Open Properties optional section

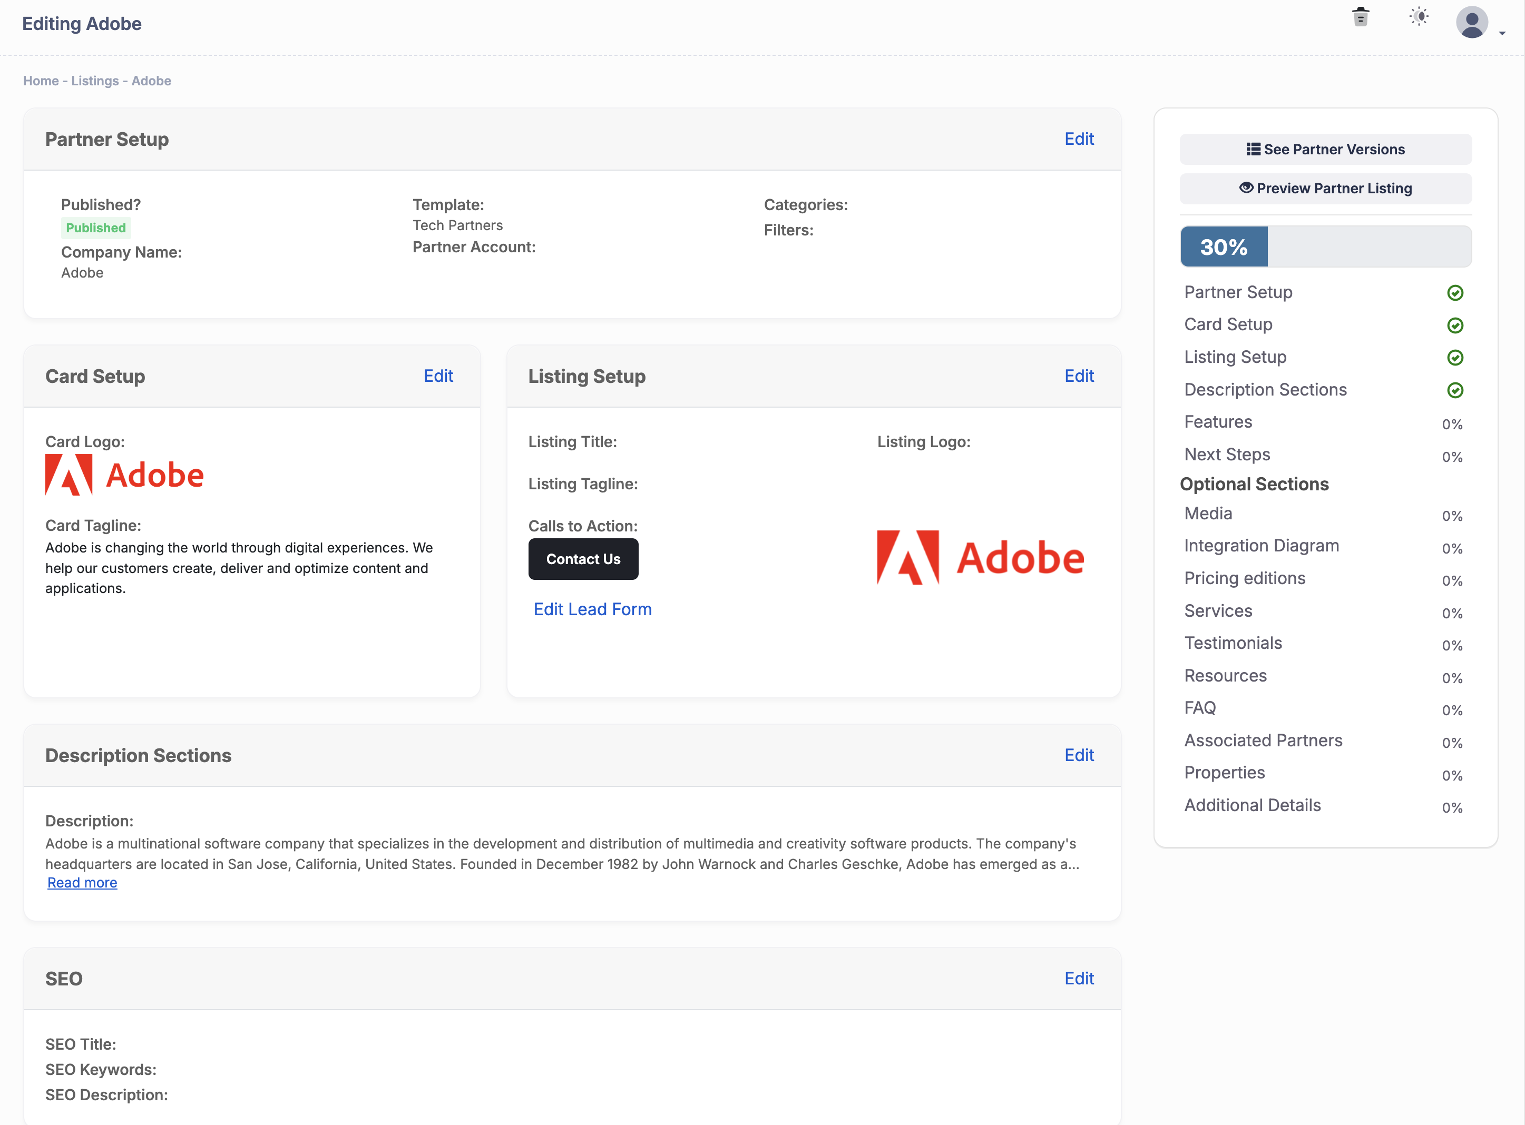click(1224, 773)
